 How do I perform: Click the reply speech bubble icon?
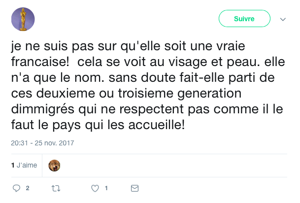pyautogui.click(x=16, y=188)
